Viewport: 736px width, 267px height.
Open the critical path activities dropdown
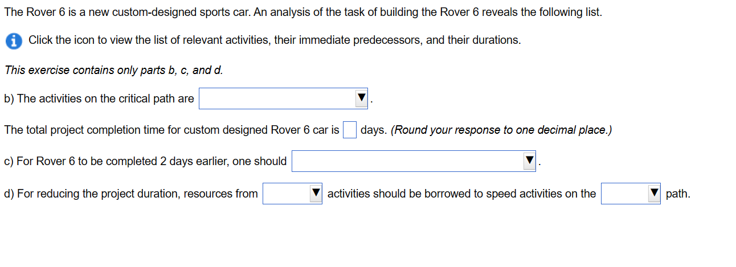click(x=284, y=98)
